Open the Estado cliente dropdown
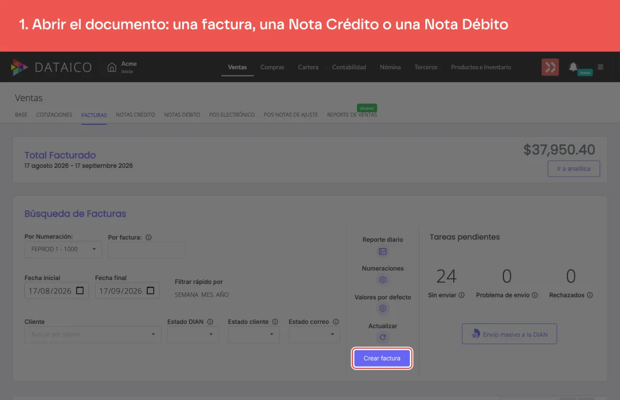Image resolution: width=620 pixels, height=400 pixels. [x=254, y=334]
